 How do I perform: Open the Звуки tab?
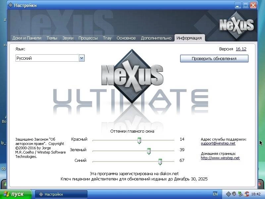(68, 38)
